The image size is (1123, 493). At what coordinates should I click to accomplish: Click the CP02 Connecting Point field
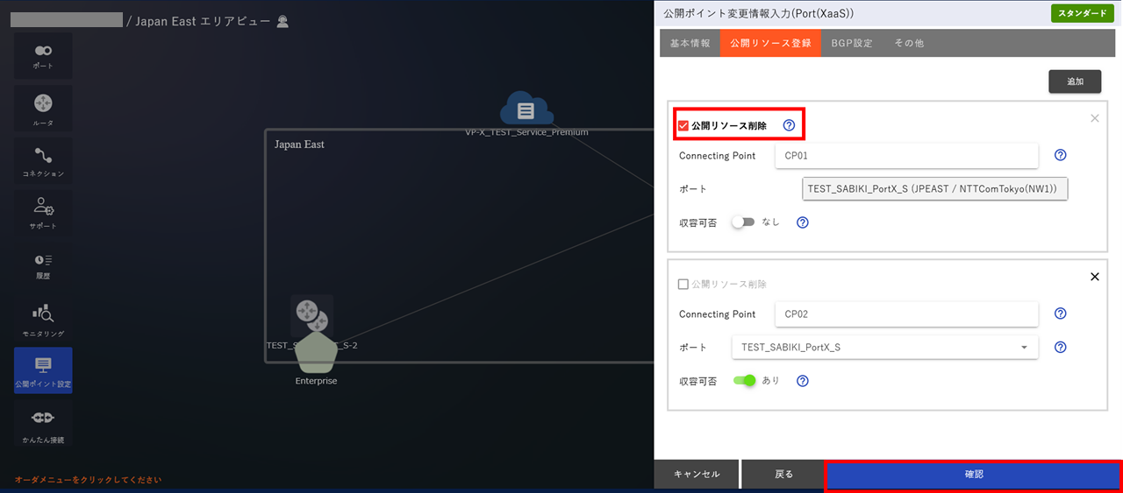(907, 313)
